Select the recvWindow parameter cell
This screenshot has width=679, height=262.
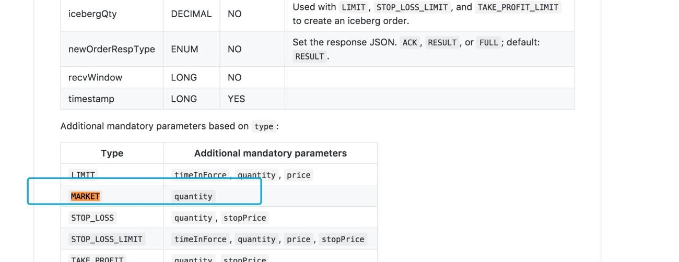pos(112,77)
